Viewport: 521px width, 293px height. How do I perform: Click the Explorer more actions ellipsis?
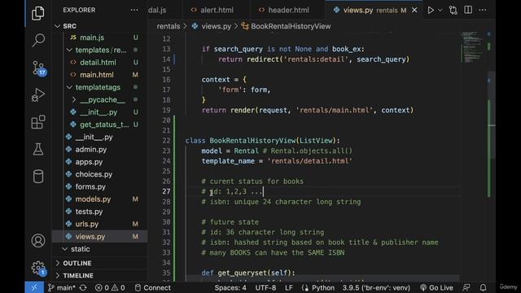tap(134, 10)
